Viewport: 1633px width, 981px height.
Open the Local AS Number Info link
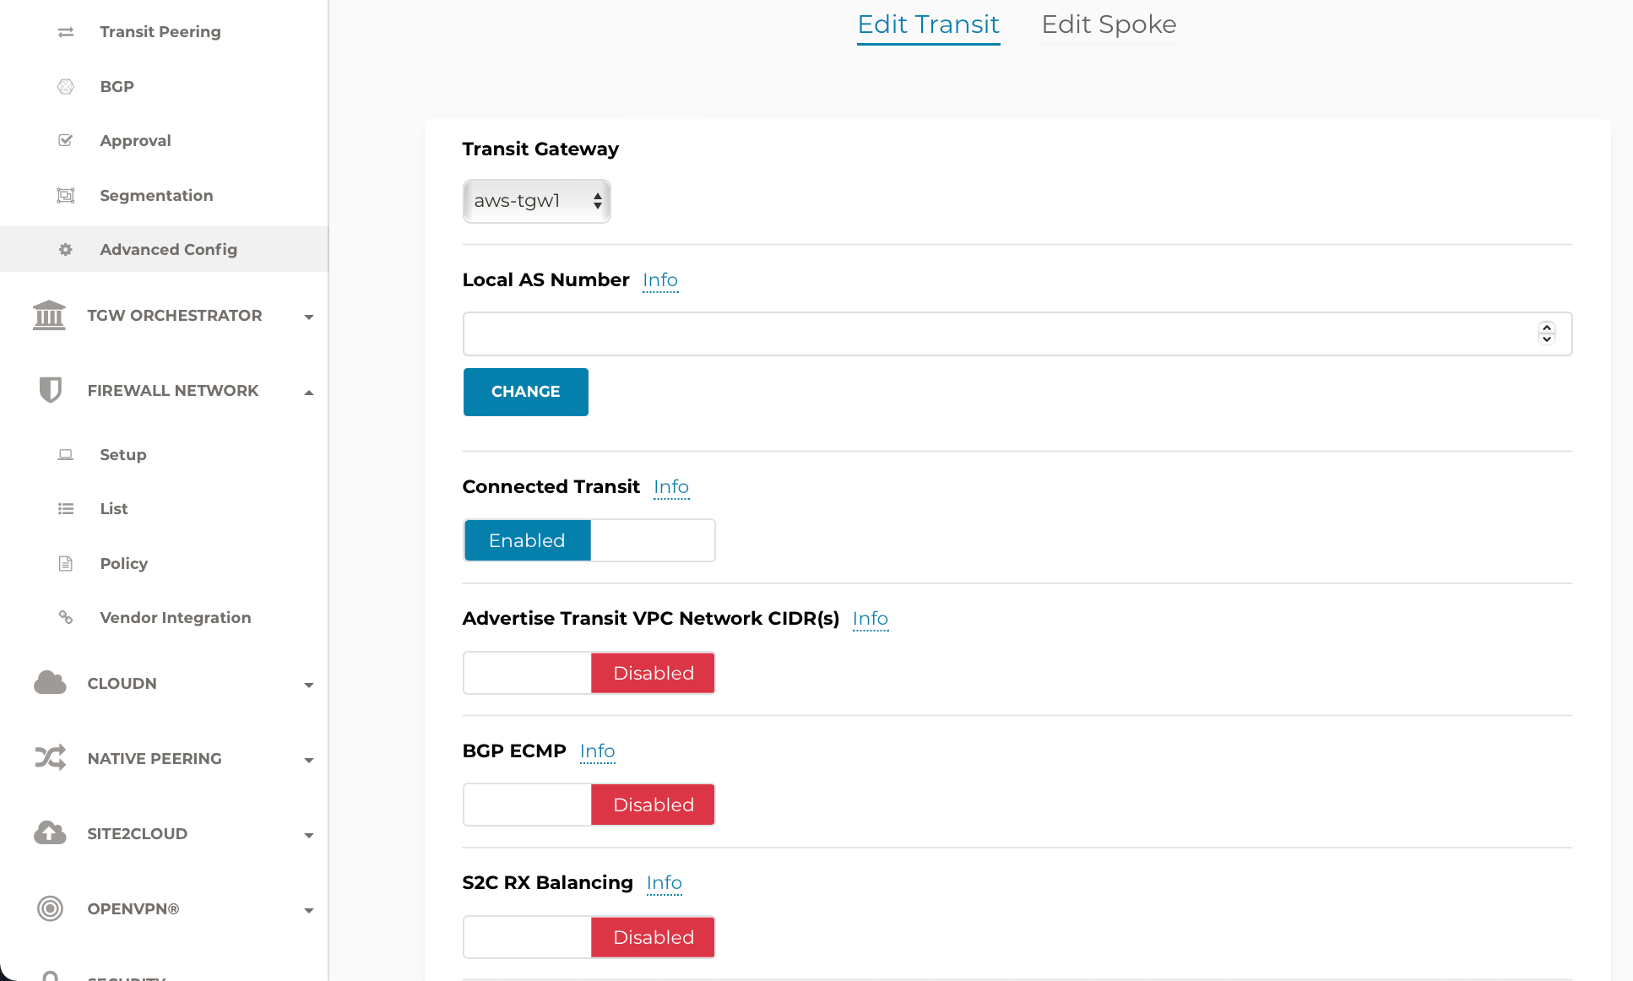660,280
